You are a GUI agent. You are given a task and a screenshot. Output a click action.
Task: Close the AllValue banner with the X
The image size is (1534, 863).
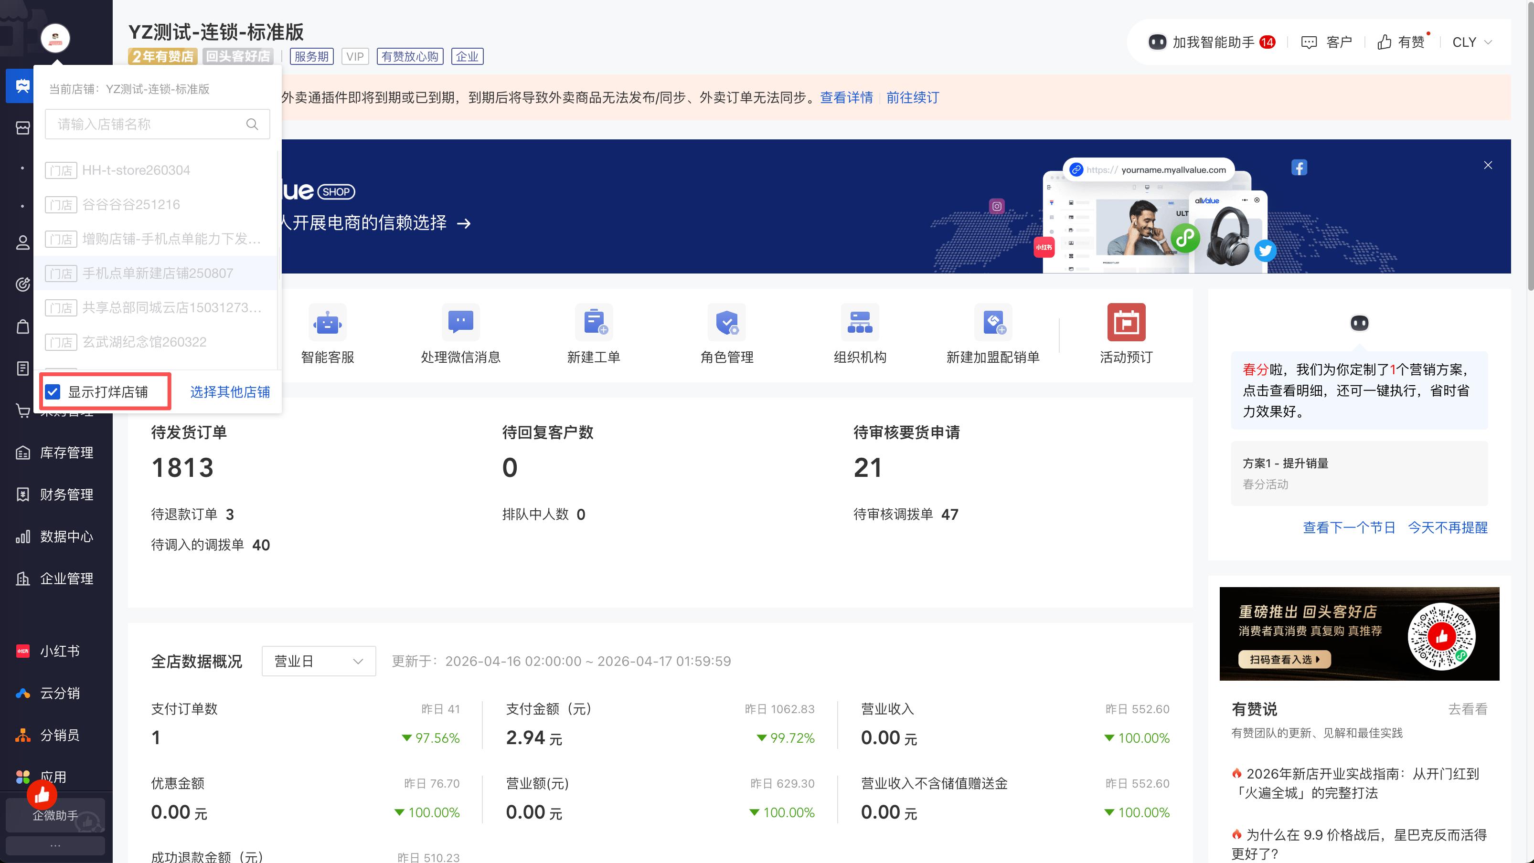coord(1488,165)
